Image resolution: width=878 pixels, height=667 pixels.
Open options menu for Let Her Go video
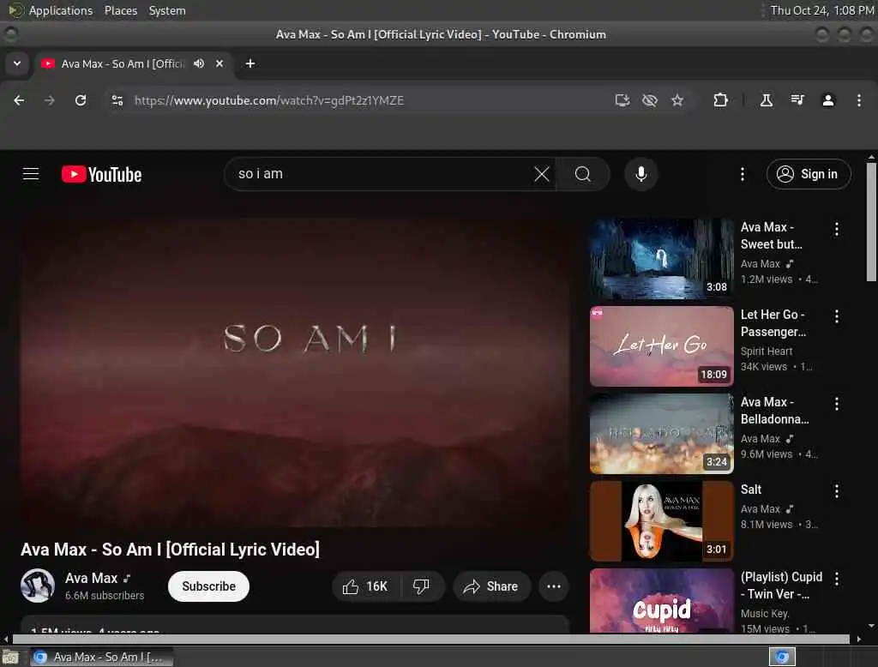tap(837, 316)
